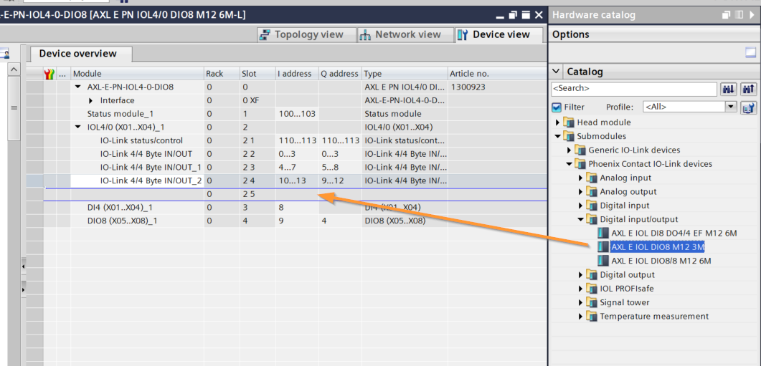Image resolution: width=761 pixels, height=366 pixels.
Task: Select AXL E IOL DI8 DO4/4 EF module
Action: coord(673,233)
